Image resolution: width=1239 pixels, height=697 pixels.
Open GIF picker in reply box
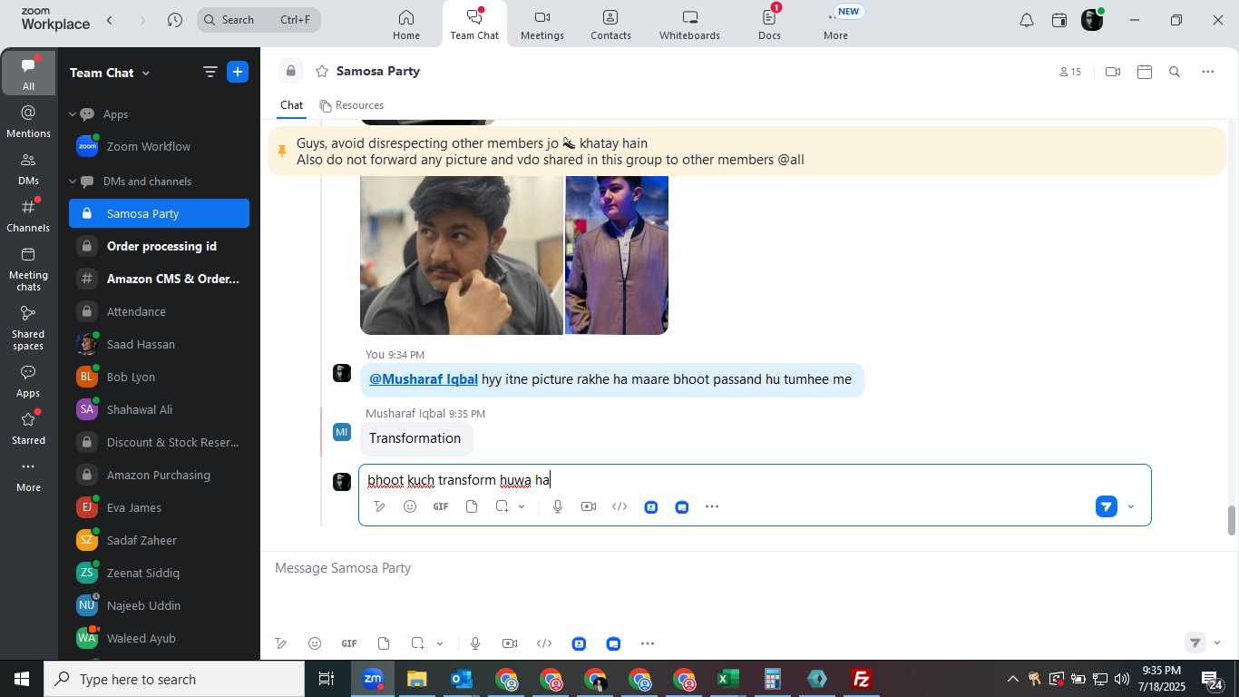(441, 506)
